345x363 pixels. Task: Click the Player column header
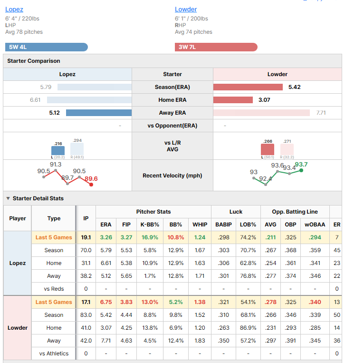(x=18, y=218)
